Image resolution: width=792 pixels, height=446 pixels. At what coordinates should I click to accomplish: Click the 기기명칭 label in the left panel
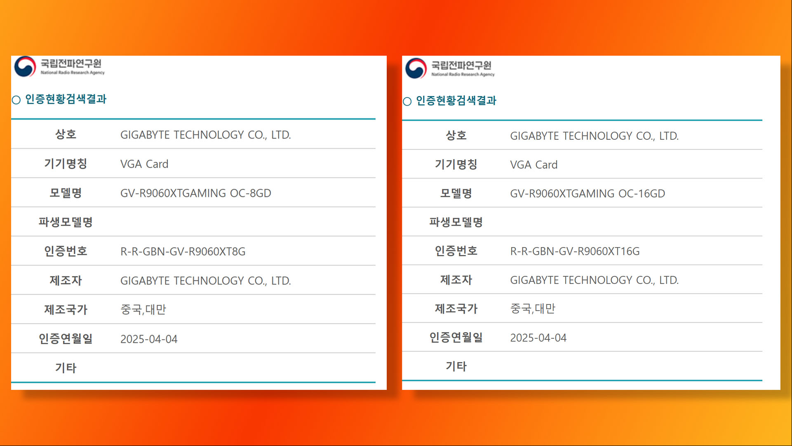(x=66, y=164)
